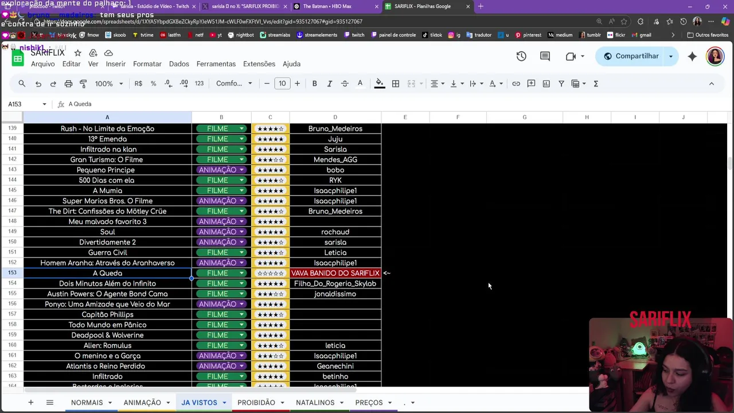Open the borders tool
This screenshot has width=734, height=413.
click(396, 84)
